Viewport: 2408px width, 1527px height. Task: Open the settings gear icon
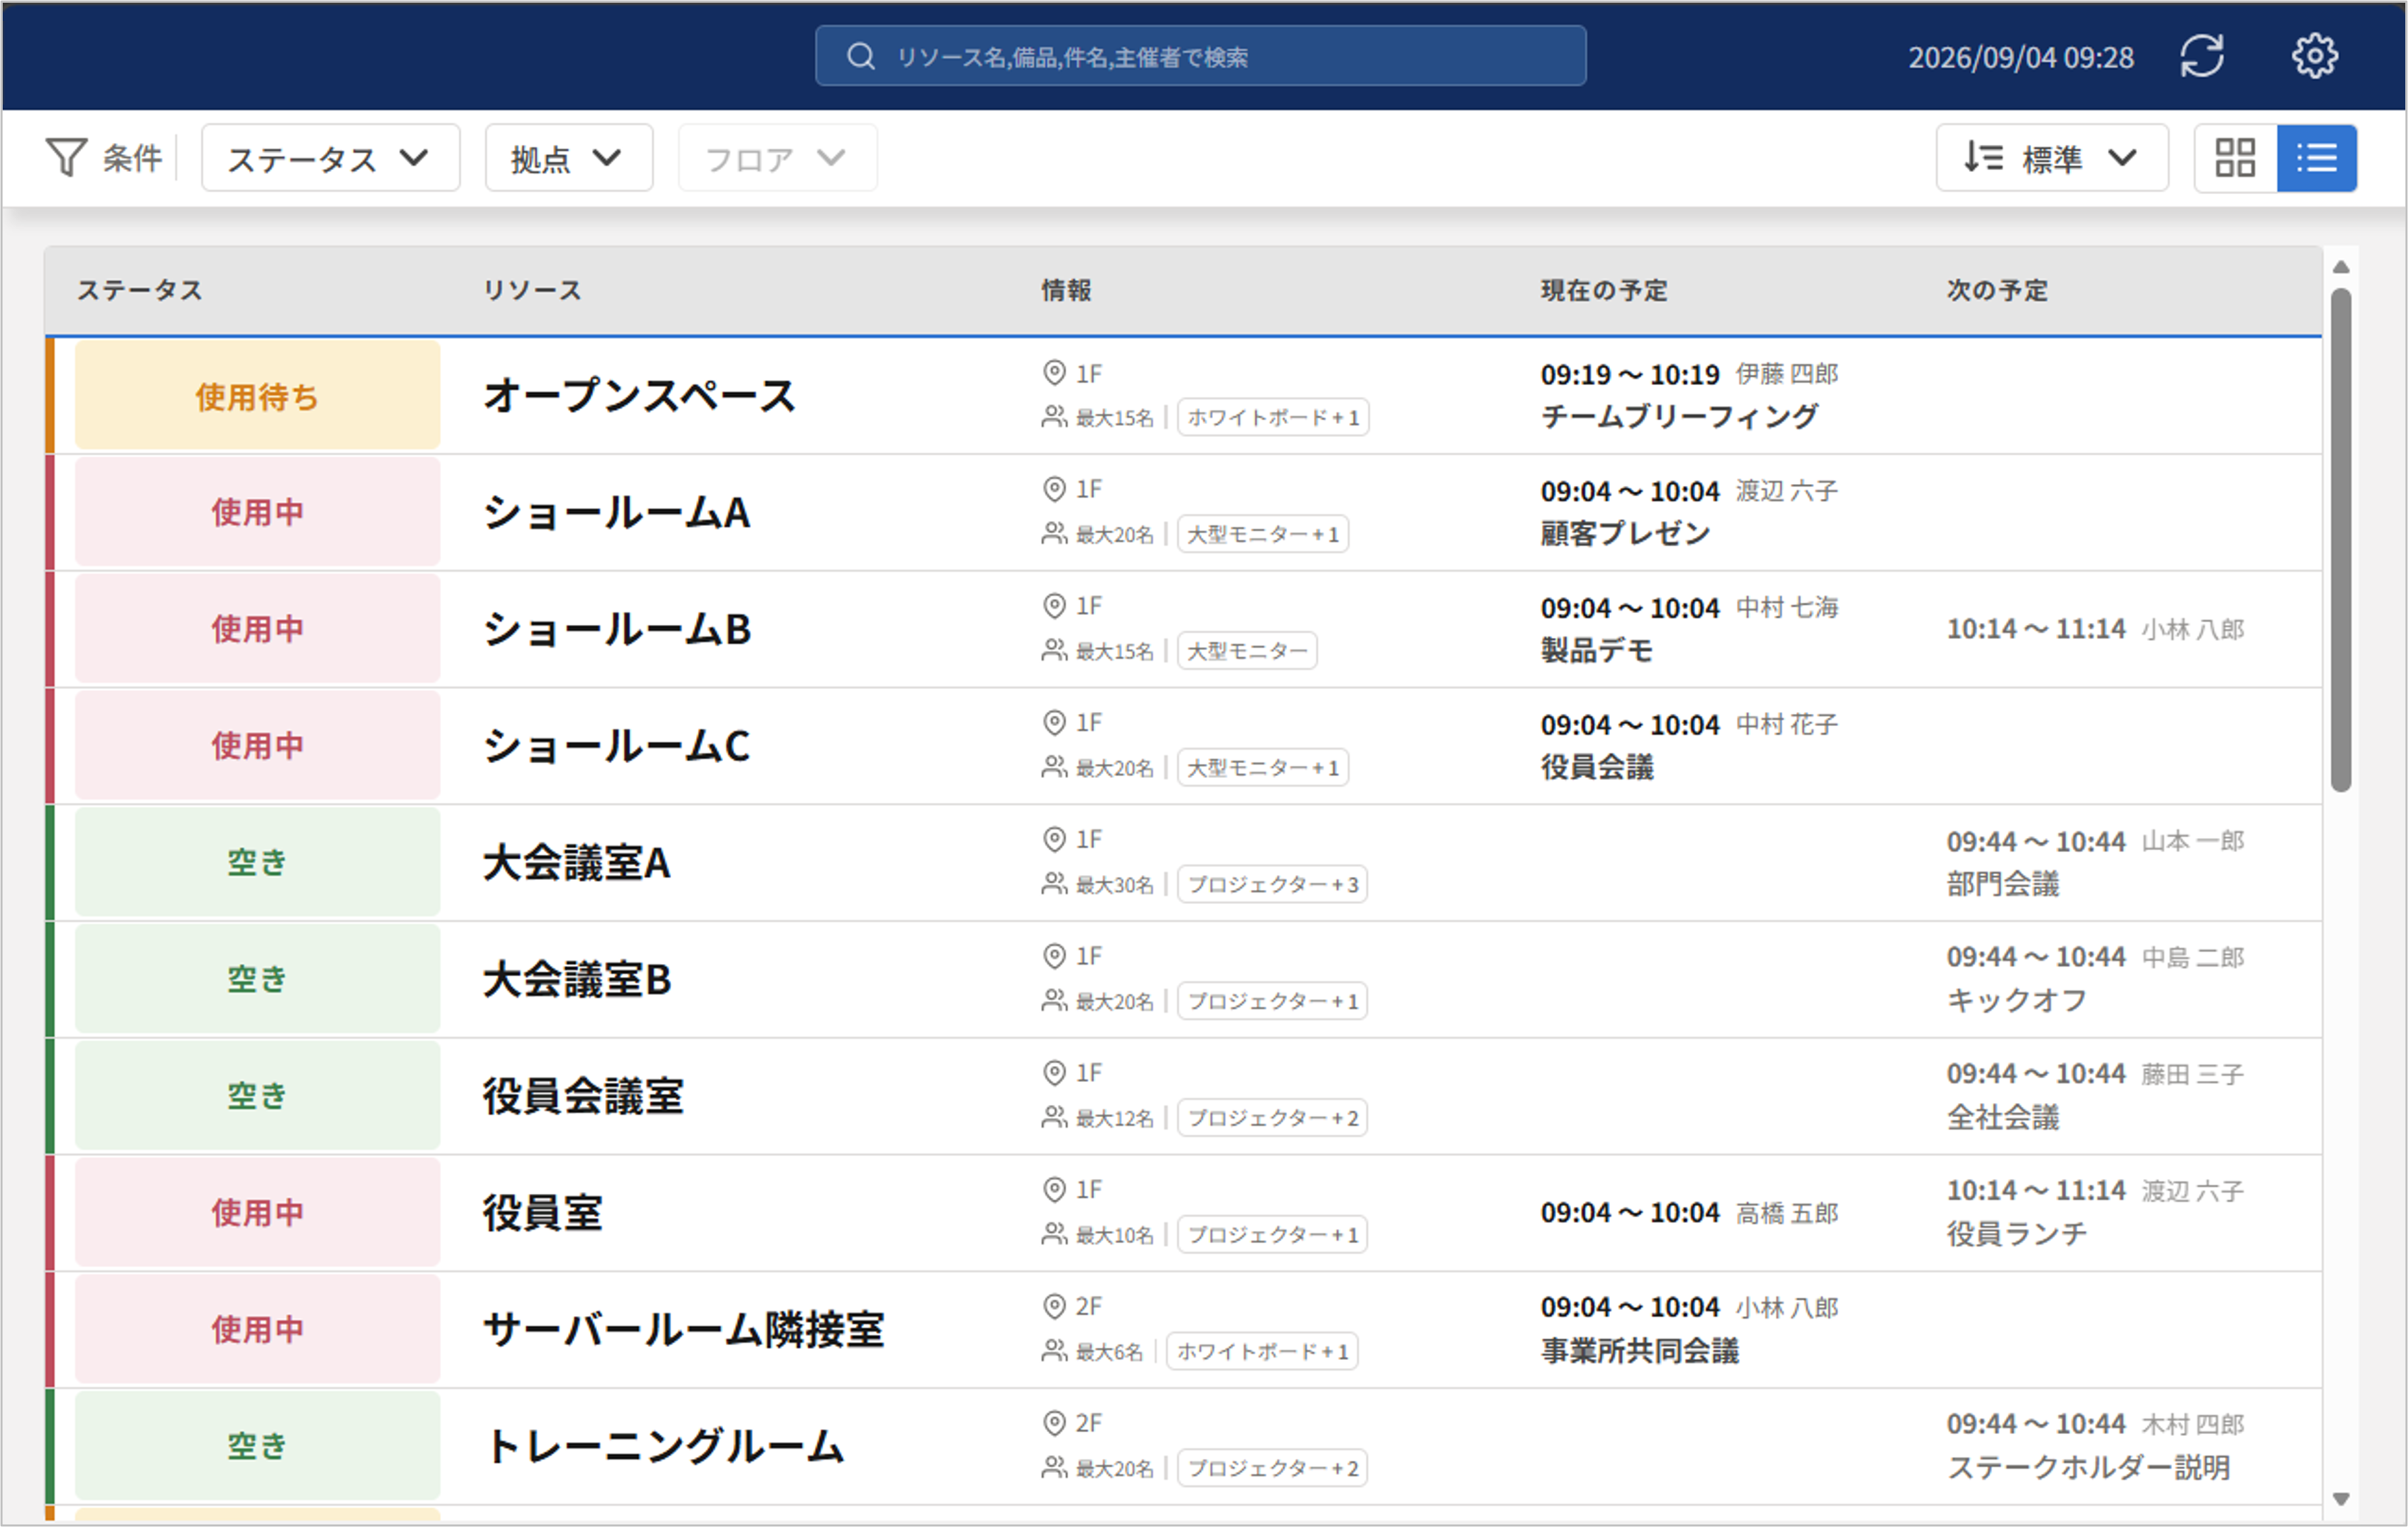[x=2314, y=56]
